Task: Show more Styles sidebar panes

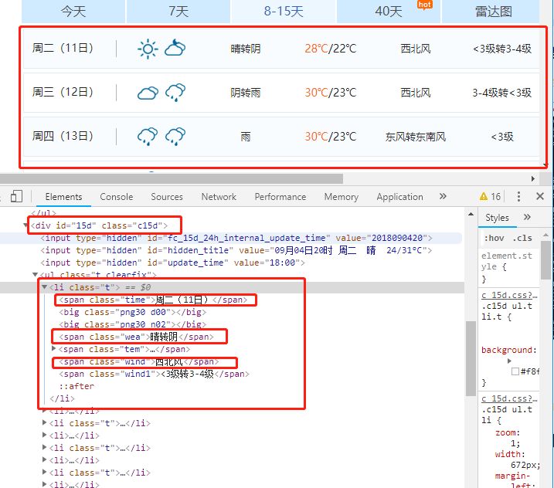Action: pyautogui.click(x=527, y=217)
